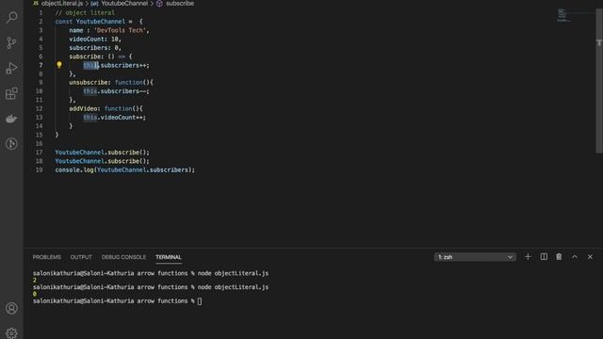Open the Accounts menu icon

tap(11, 308)
